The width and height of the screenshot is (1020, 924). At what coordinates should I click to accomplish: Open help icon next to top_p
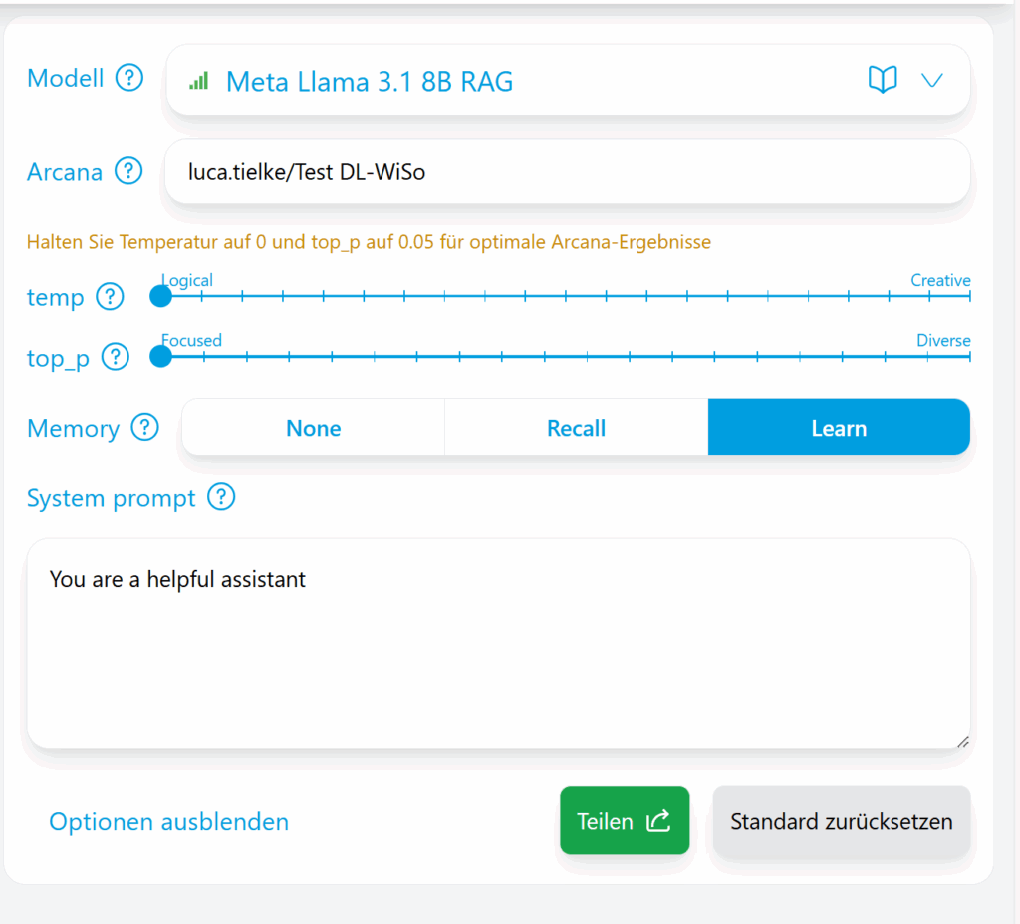pos(116,357)
